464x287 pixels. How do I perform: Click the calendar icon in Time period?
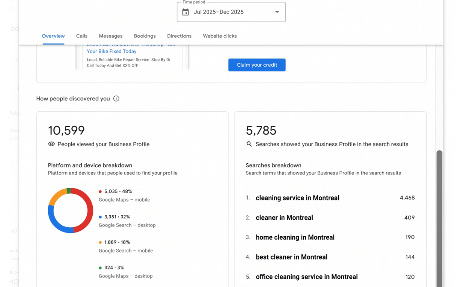[186, 12]
